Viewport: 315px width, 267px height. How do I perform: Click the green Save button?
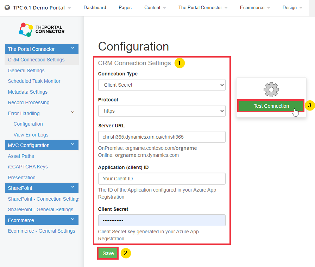coord(108,253)
